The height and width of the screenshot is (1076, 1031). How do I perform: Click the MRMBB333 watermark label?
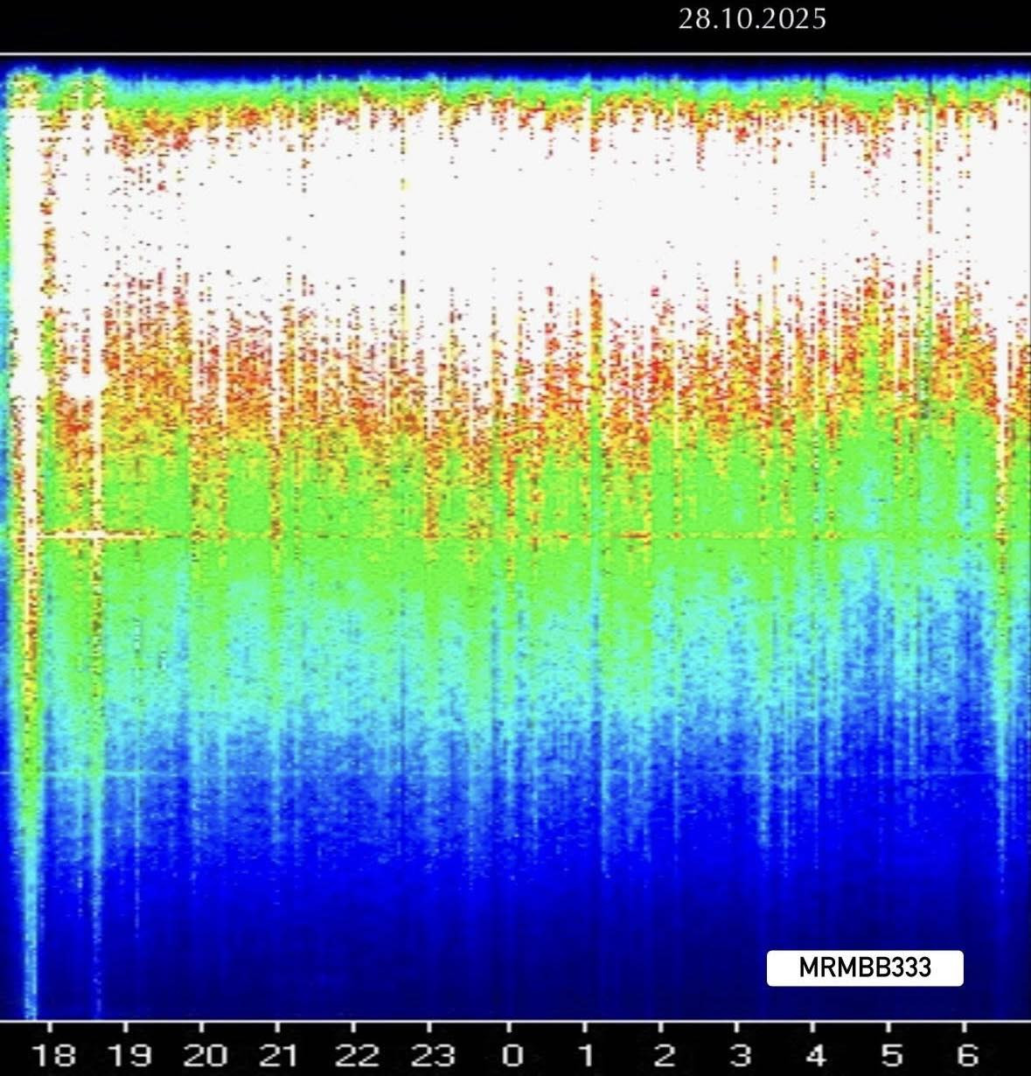tap(865, 968)
